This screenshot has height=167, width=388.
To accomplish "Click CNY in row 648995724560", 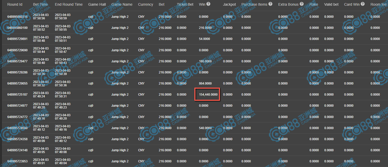I will click(141, 128).
